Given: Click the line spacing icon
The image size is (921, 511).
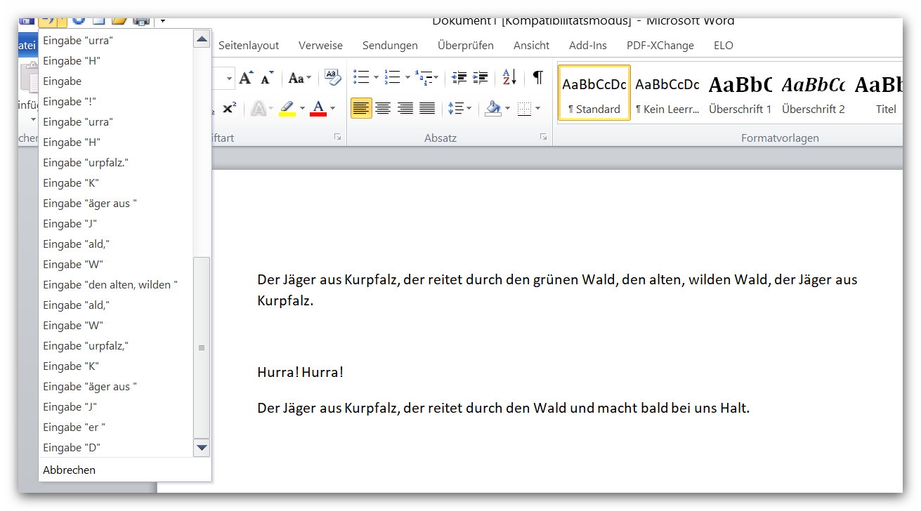Looking at the screenshot, I should pos(455,108).
